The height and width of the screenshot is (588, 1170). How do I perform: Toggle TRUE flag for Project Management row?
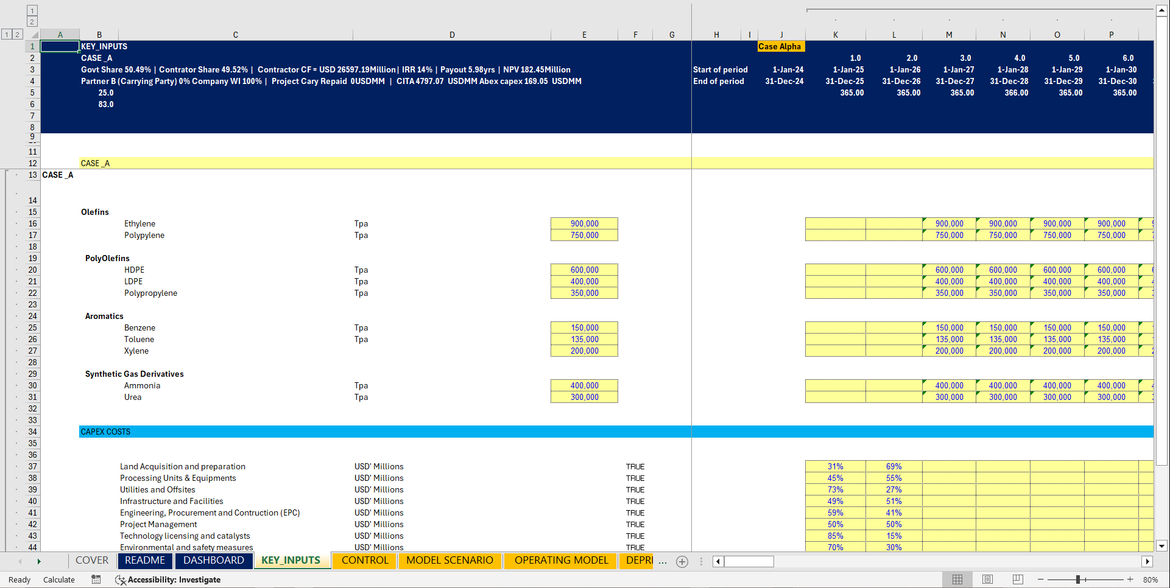(635, 524)
